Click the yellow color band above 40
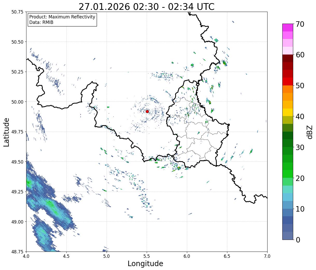This screenshot has height=270, width=316. pos(288,112)
